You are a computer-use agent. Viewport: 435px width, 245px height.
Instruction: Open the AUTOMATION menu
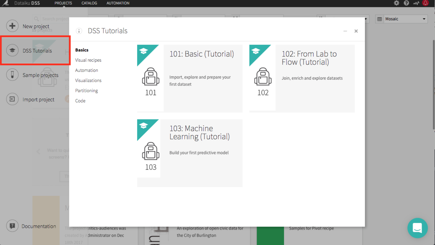point(118,3)
